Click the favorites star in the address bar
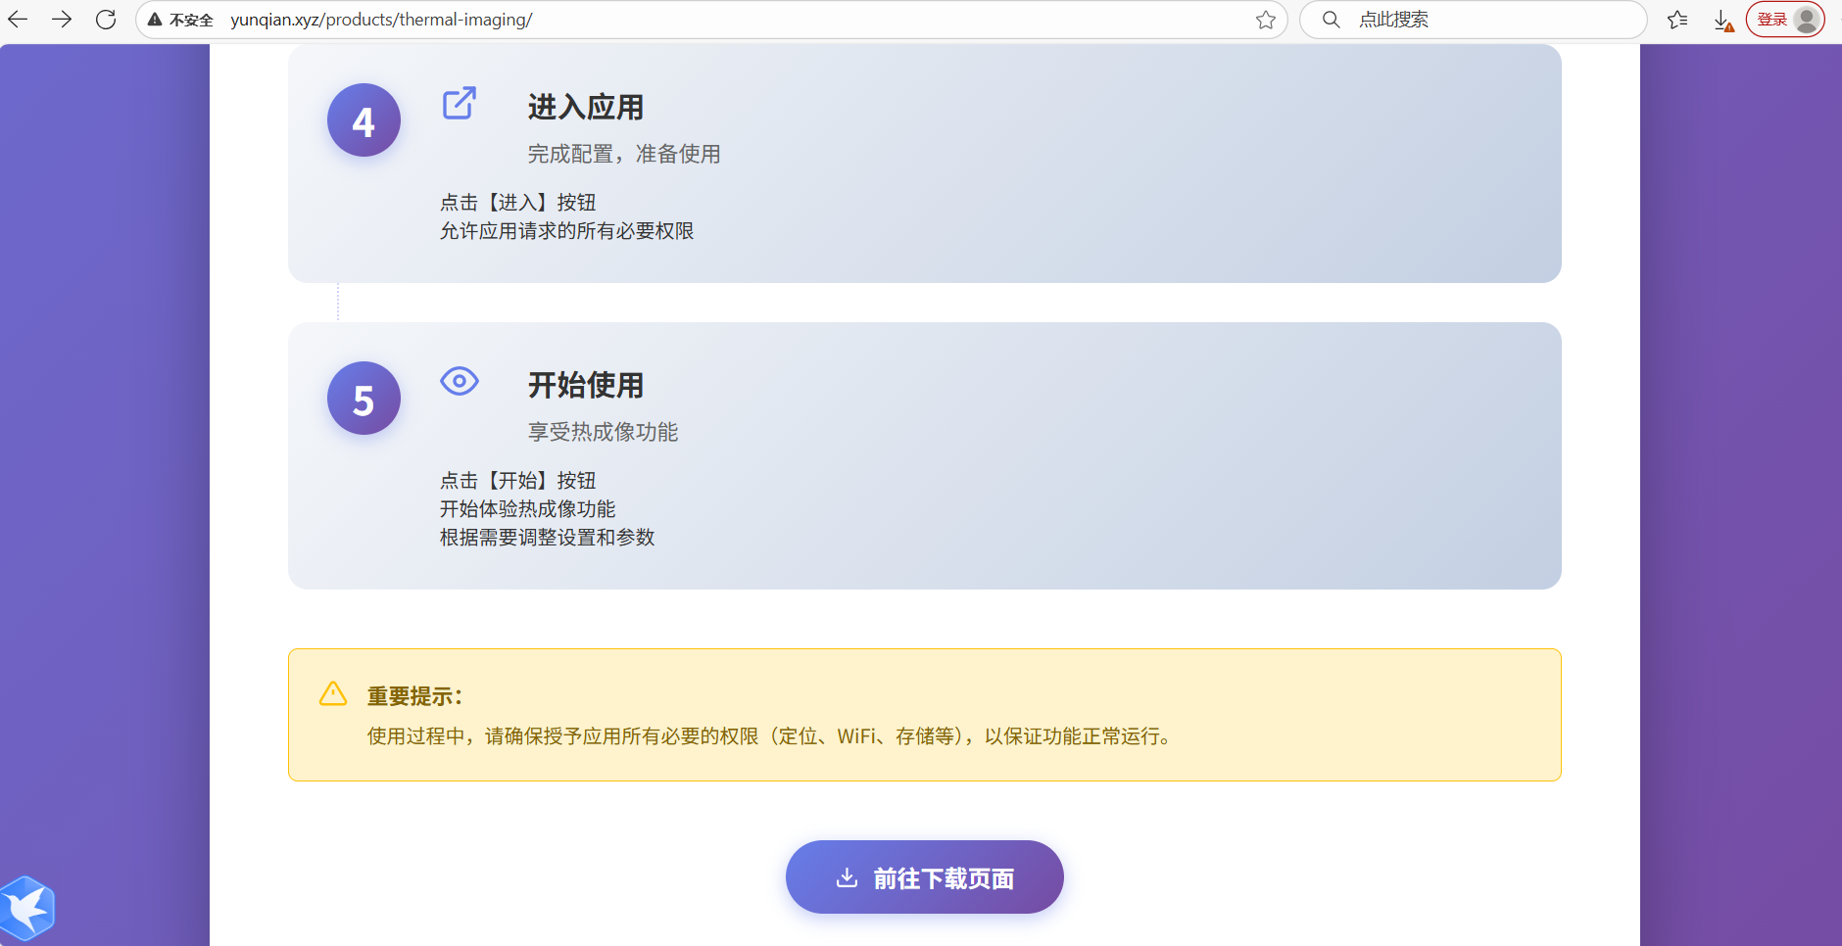This screenshot has width=1842, height=946. pyautogui.click(x=1265, y=19)
